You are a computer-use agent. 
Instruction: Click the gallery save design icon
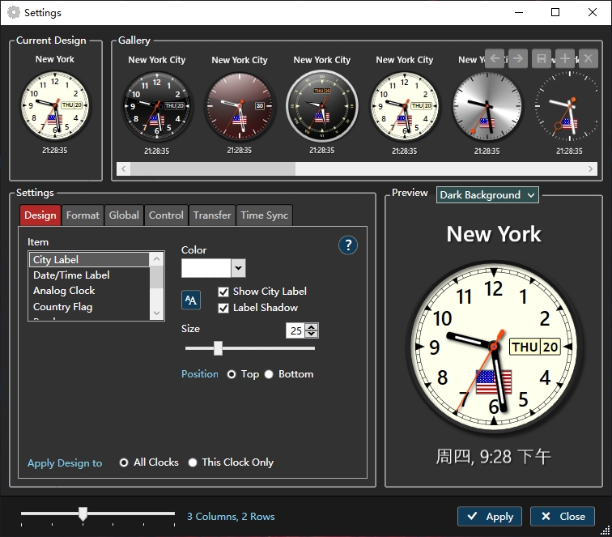(x=542, y=58)
